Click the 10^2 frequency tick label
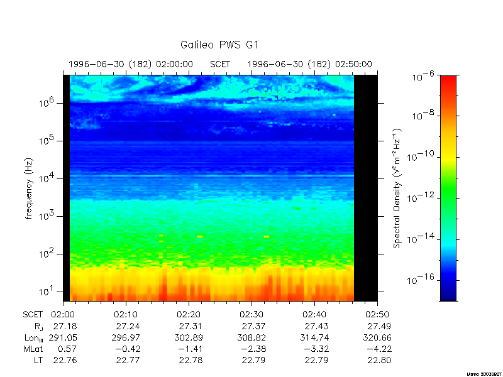503x377 pixels. click(x=46, y=254)
